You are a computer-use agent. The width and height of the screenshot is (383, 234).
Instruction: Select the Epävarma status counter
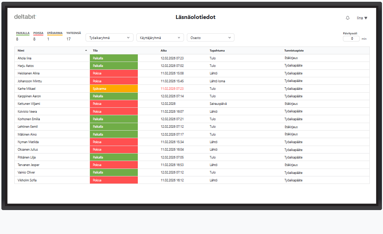click(55, 36)
